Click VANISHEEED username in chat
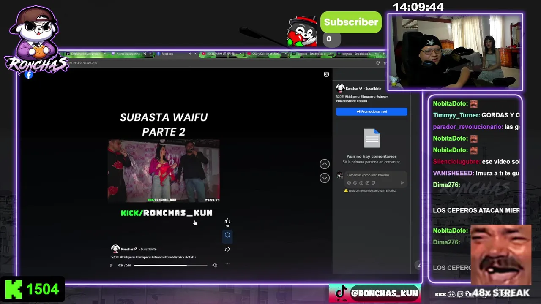Screen dimensions: 541x304 pos(453,173)
